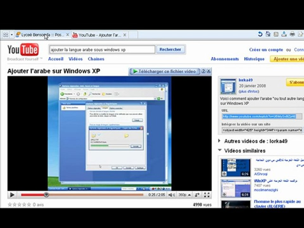Enter fullscreen with the fullscreen icon
The width and height of the screenshot is (304, 228).
(207, 195)
